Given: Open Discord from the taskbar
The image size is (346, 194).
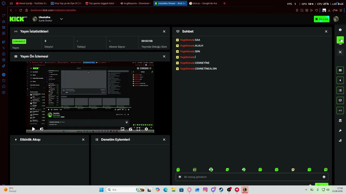Looking at the screenshot, I should point(213,190).
